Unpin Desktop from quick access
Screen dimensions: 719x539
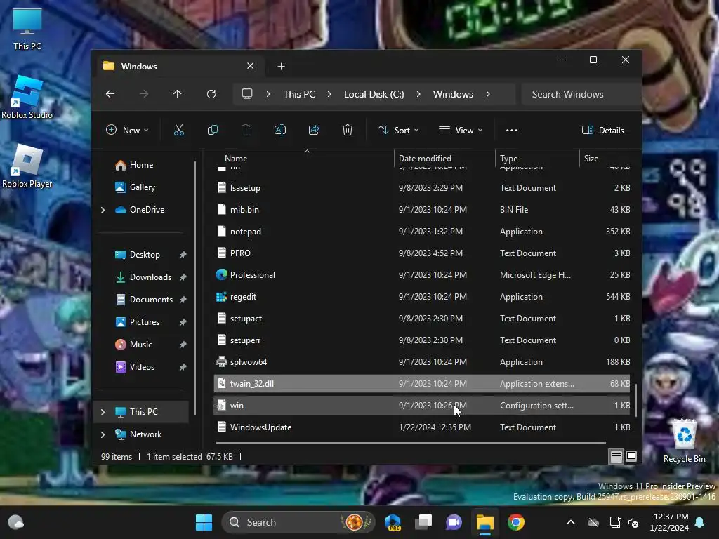click(x=183, y=255)
